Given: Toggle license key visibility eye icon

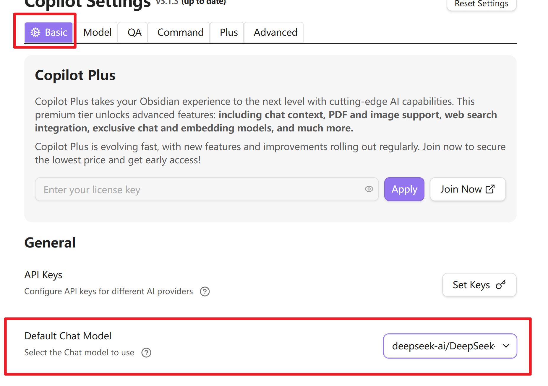Looking at the screenshot, I should (369, 189).
